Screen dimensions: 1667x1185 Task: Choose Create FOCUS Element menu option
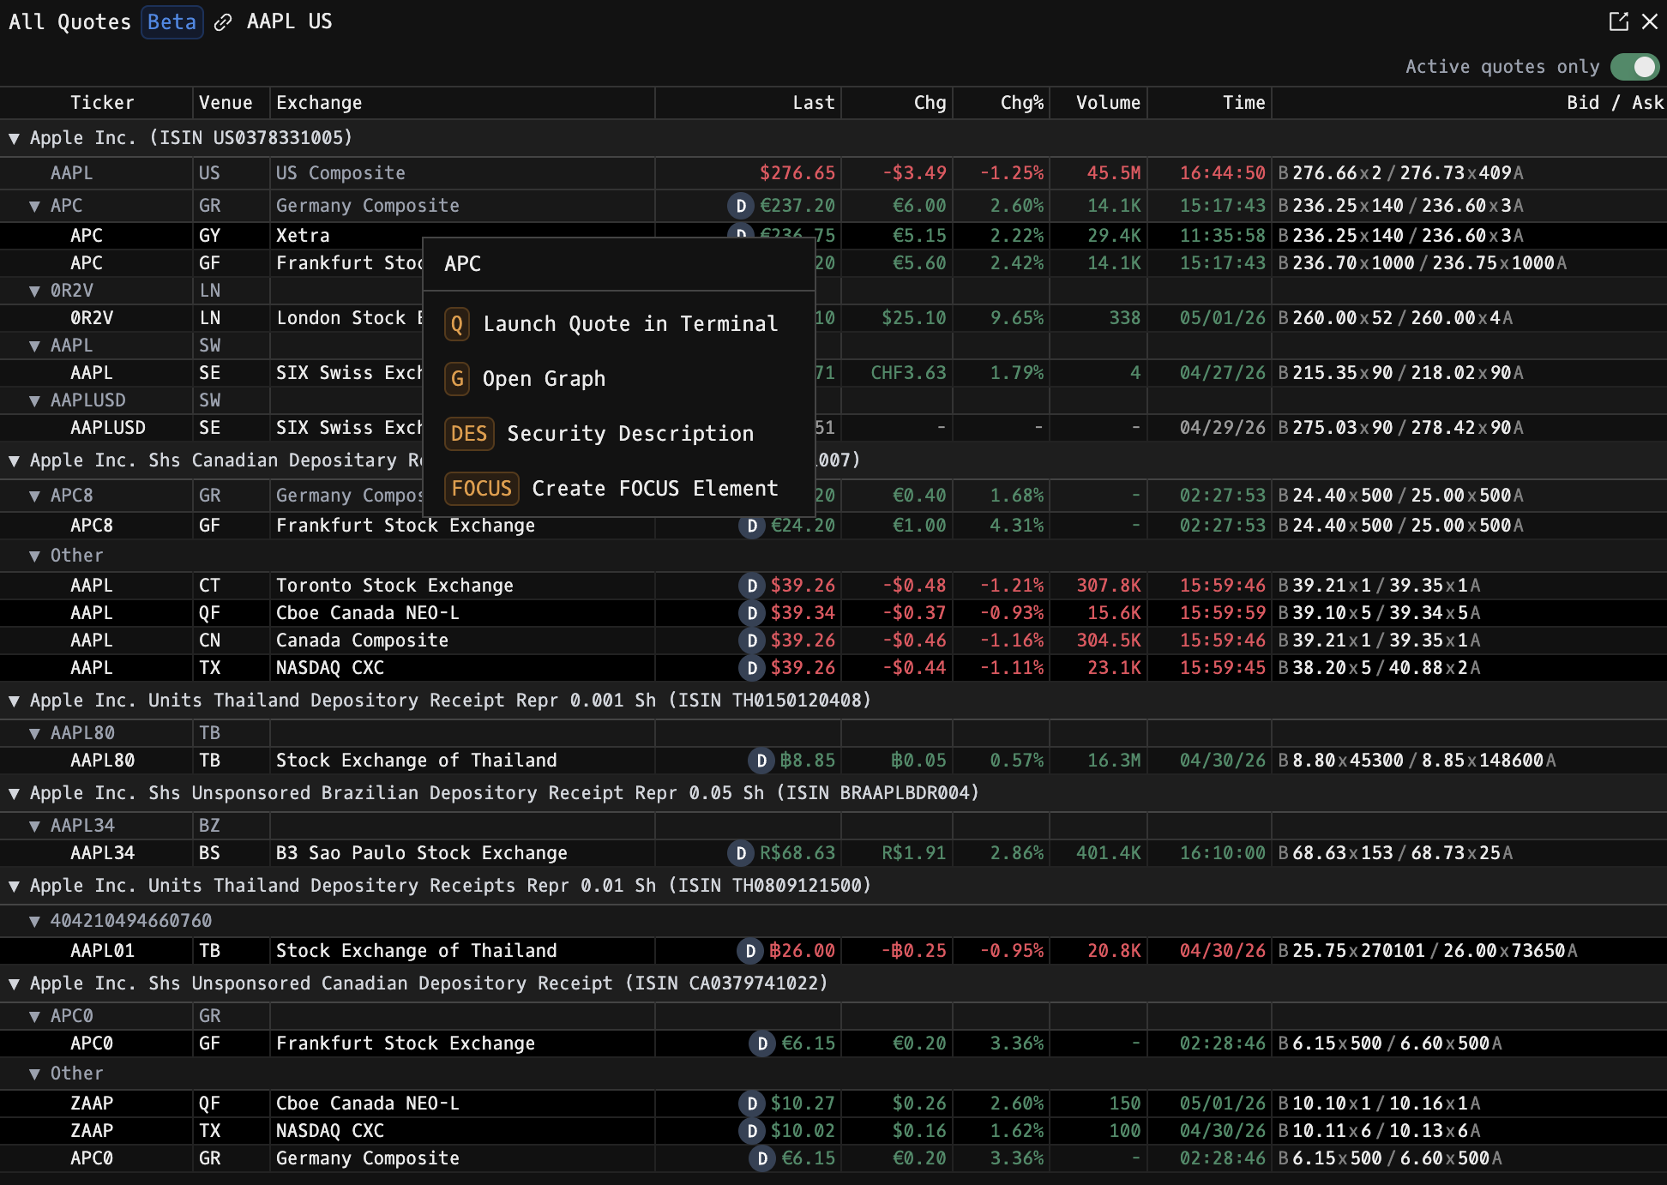(619, 489)
